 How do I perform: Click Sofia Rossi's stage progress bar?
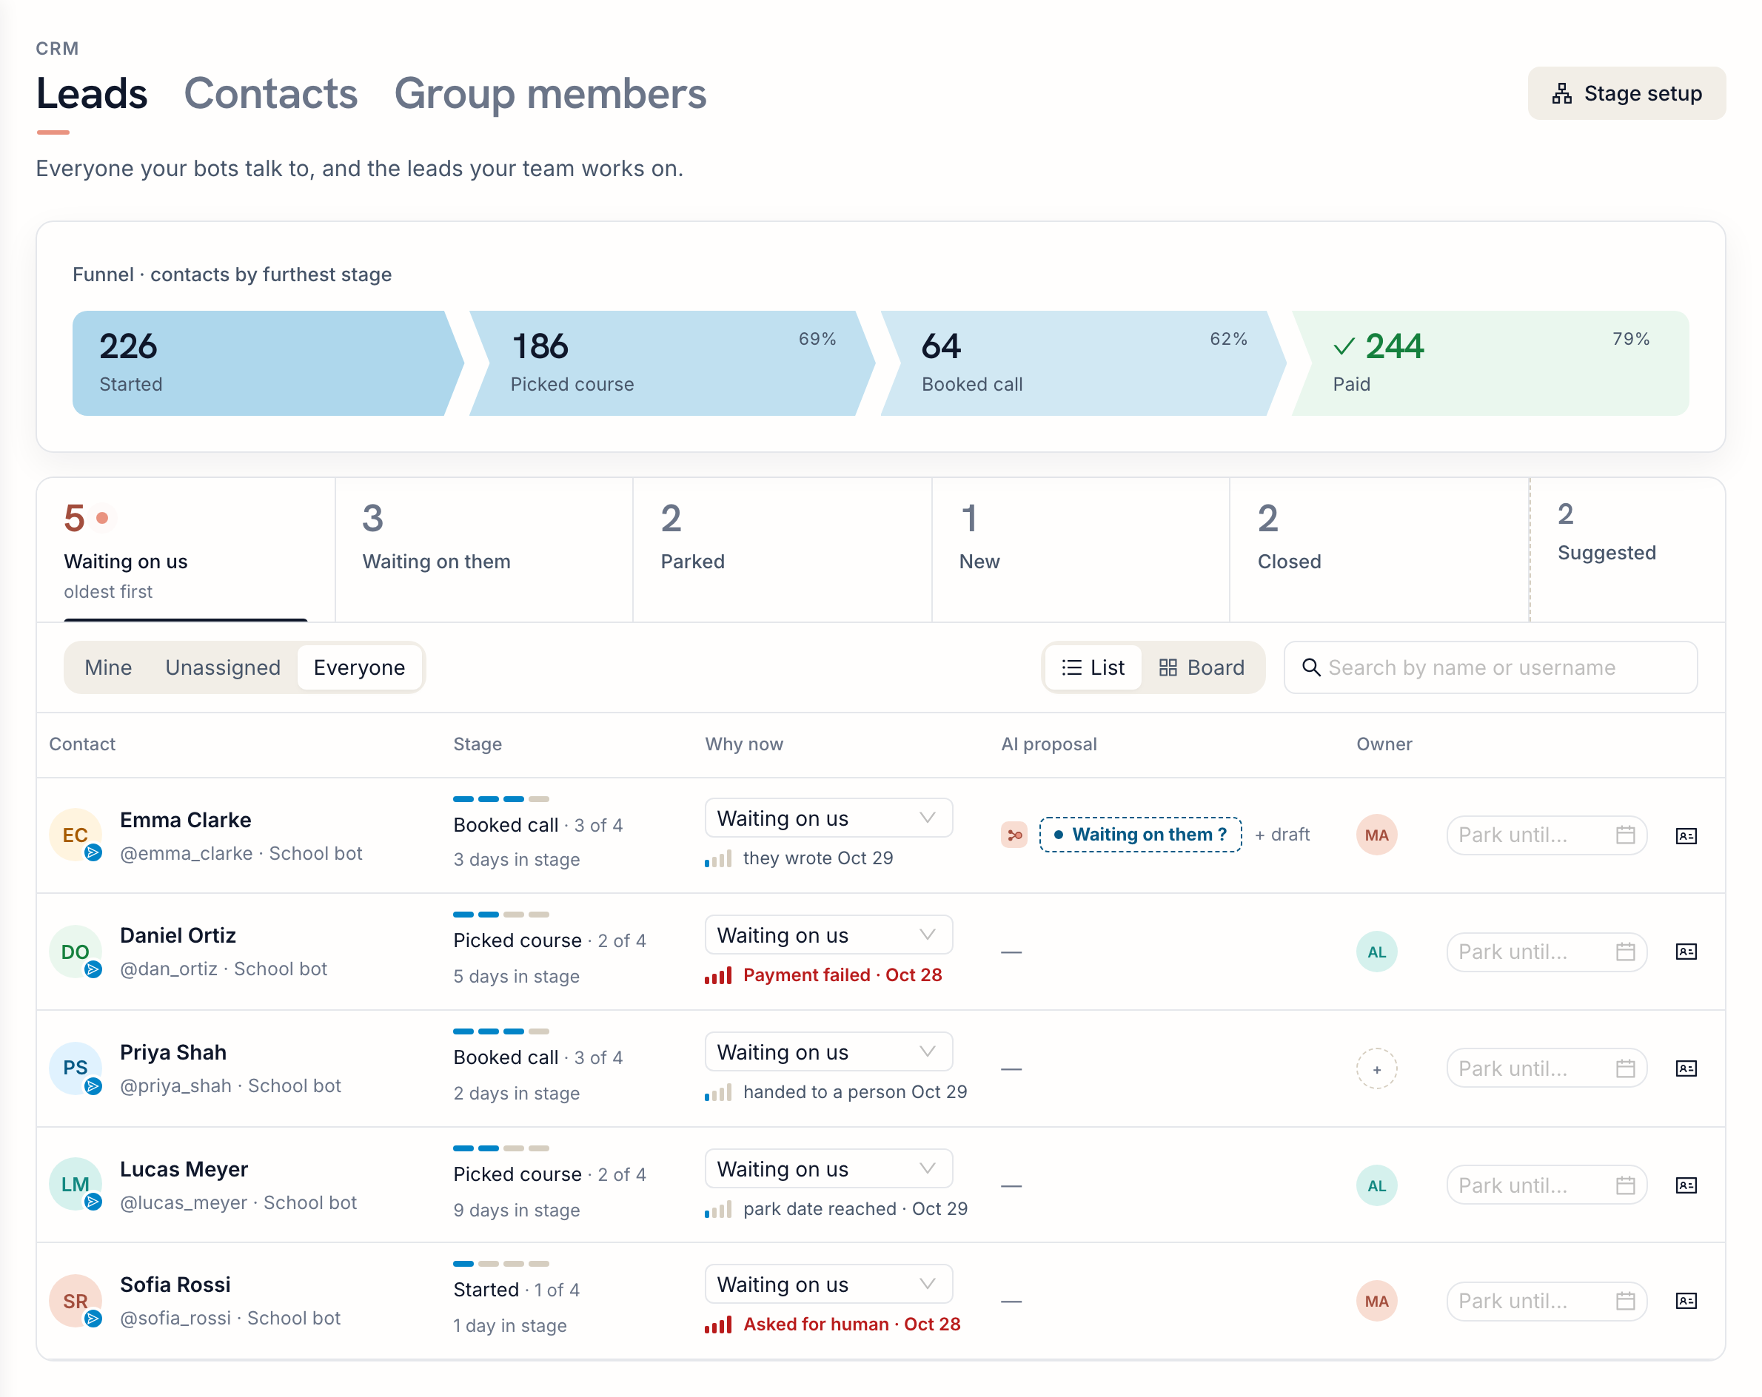point(501,1264)
